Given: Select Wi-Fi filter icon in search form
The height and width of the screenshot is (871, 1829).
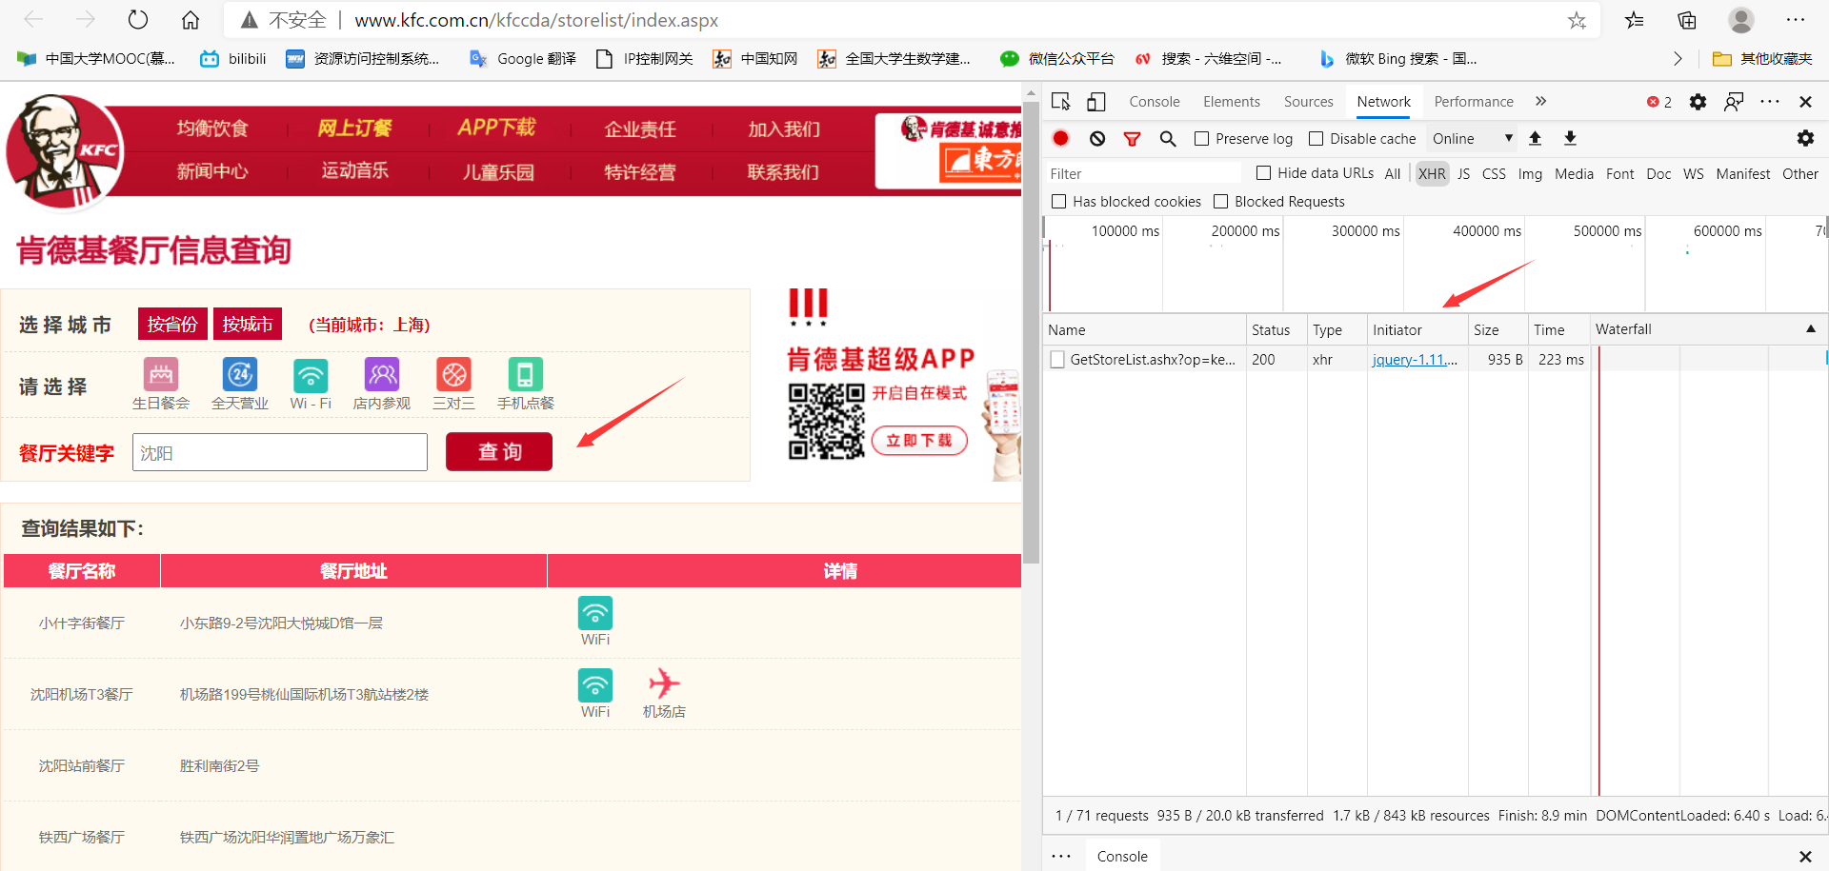Looking at the screenshot, I should (311, 383).
